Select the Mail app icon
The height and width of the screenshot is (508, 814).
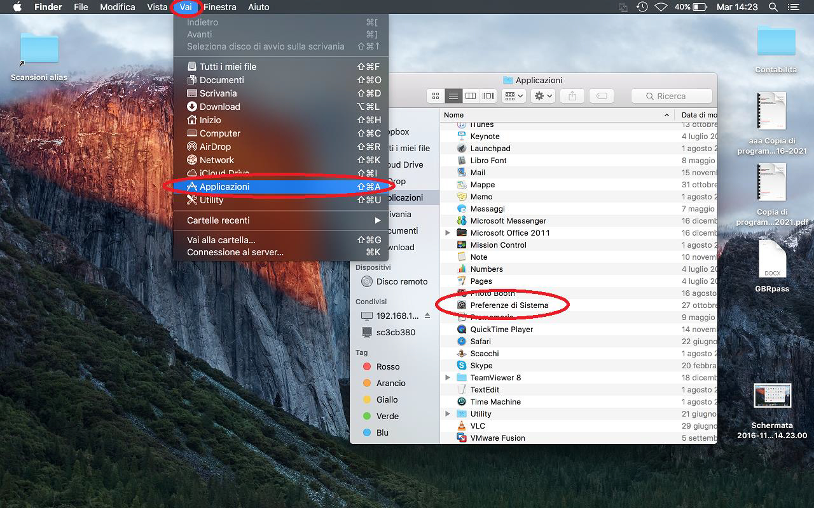point(462,173)
